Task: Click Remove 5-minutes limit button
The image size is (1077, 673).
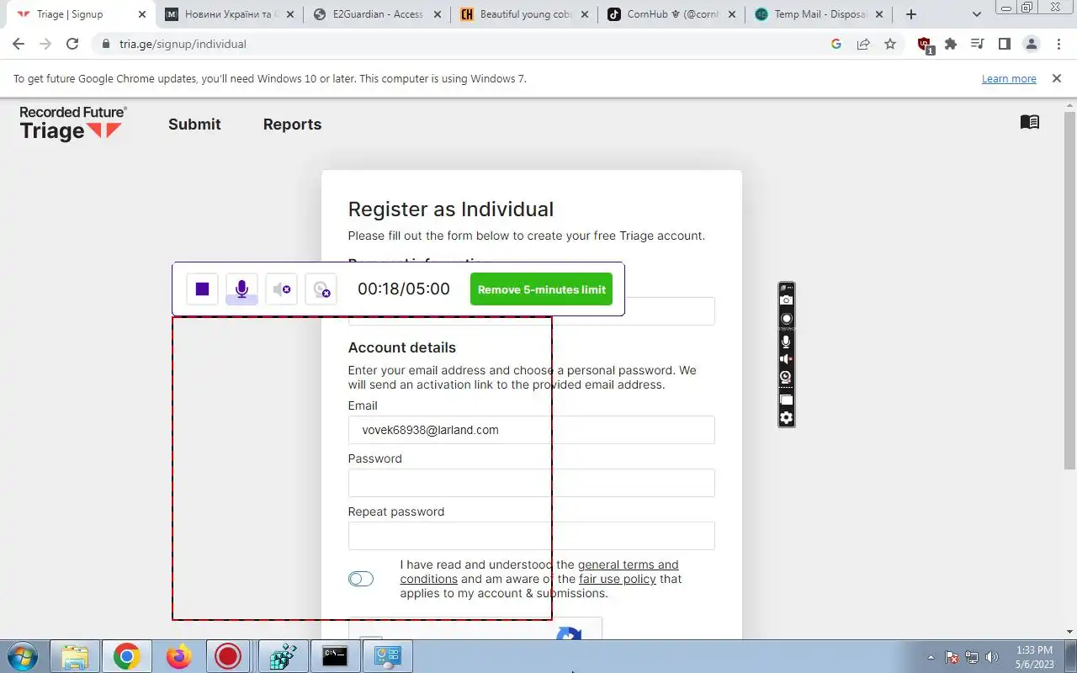Action: (x=541, y=289)
